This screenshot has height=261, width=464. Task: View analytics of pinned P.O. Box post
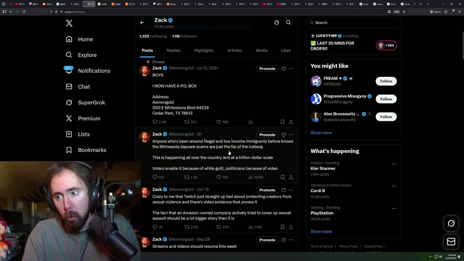coord(250,122)
